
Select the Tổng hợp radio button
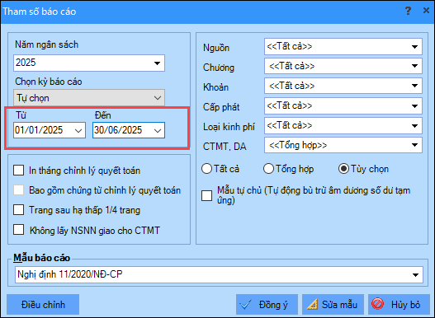[268, 169]
